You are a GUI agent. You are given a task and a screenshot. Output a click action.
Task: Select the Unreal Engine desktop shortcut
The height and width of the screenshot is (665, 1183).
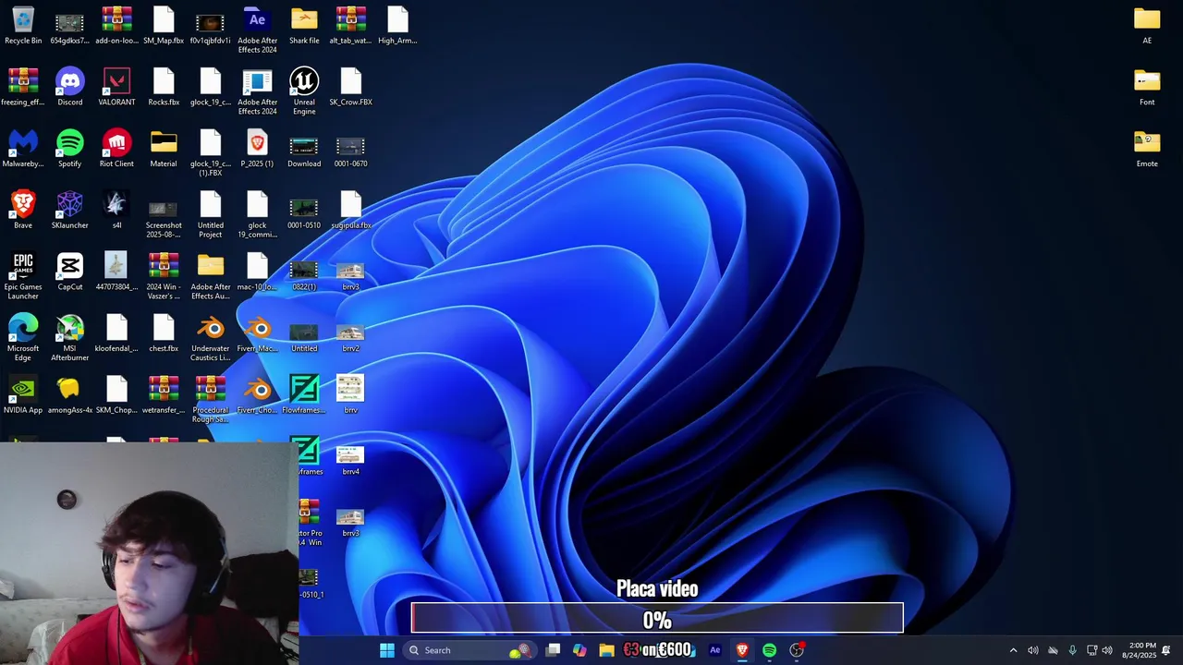coord(304,91)
